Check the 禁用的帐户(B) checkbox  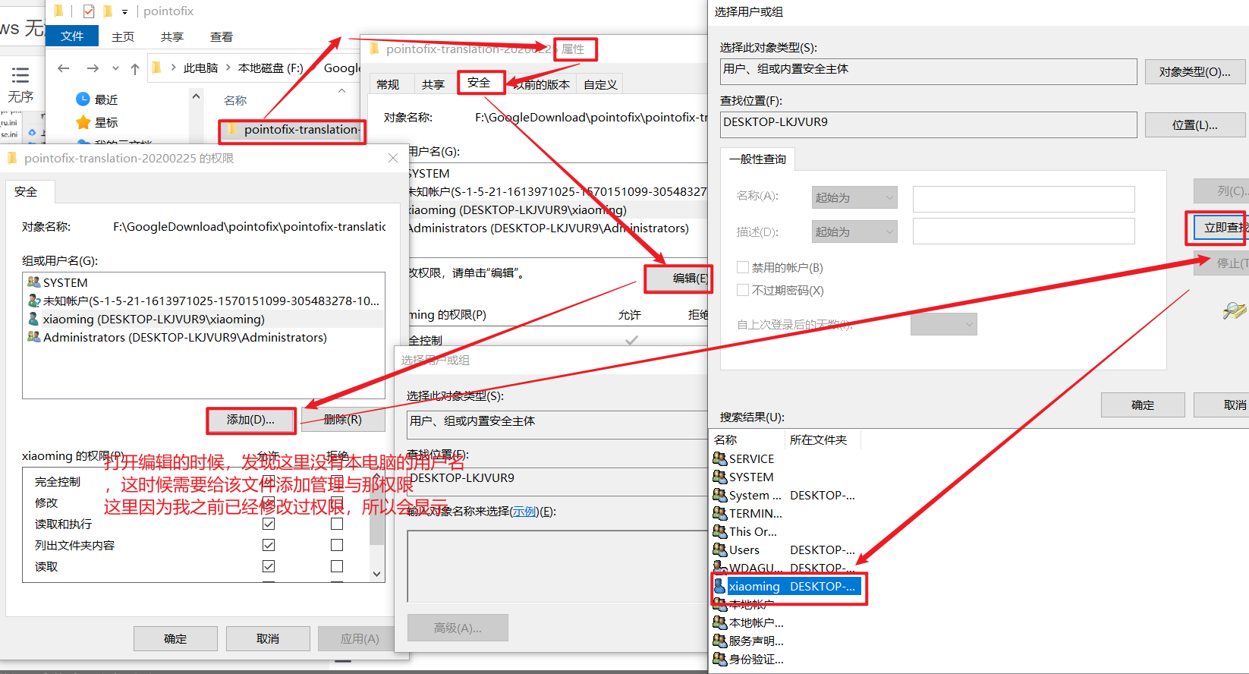click(743, 267)
